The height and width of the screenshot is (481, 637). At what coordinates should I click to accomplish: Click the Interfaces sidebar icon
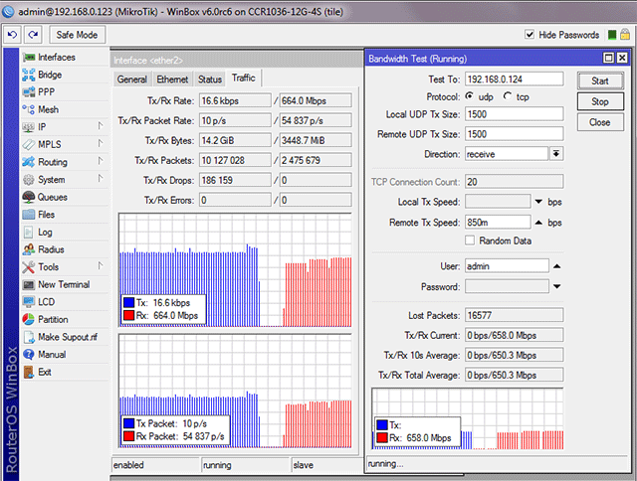click(29, 58)
